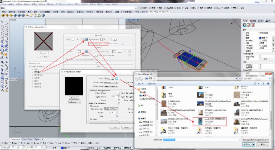Check the Live Update checkbox under material preview
Image resolution: width=275 pixels, height=150 pixels.
coord(38,57)
